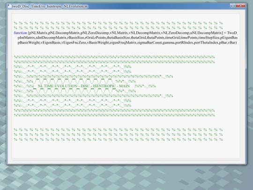253x190 pixels.
Task: Click 'uIntDecompMatrix' input argument
Action: (51, 38)
